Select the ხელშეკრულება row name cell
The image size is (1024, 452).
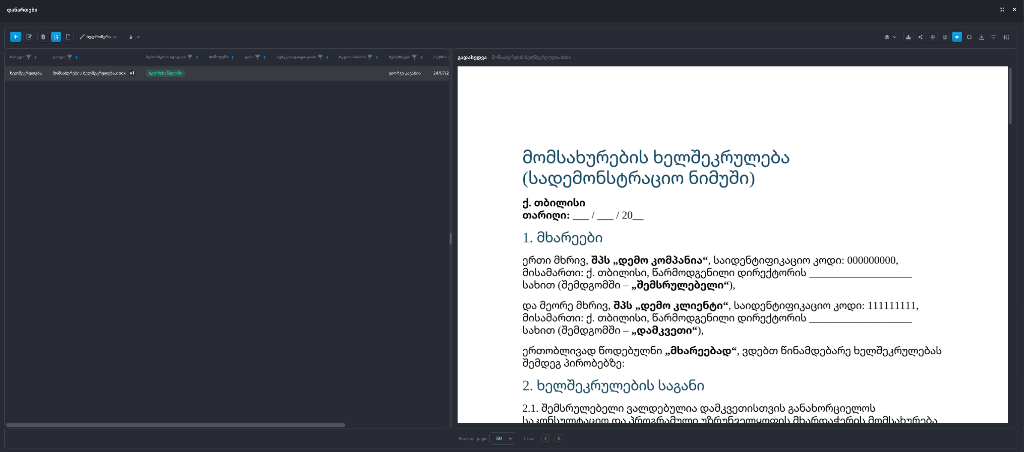click(26, 73)
